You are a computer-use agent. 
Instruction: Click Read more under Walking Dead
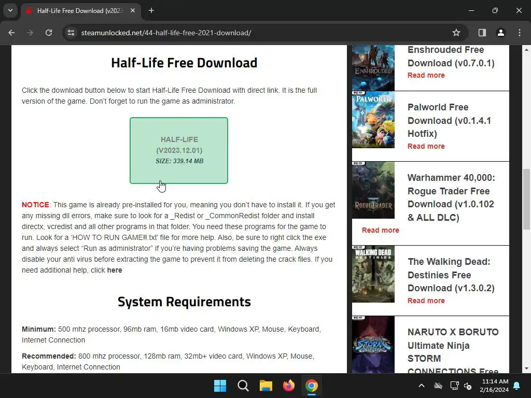426,301
